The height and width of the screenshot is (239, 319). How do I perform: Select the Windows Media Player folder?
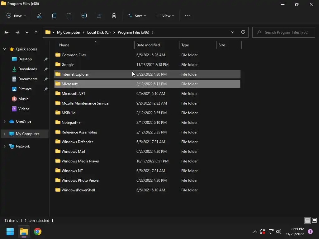(x=147, y=161)
